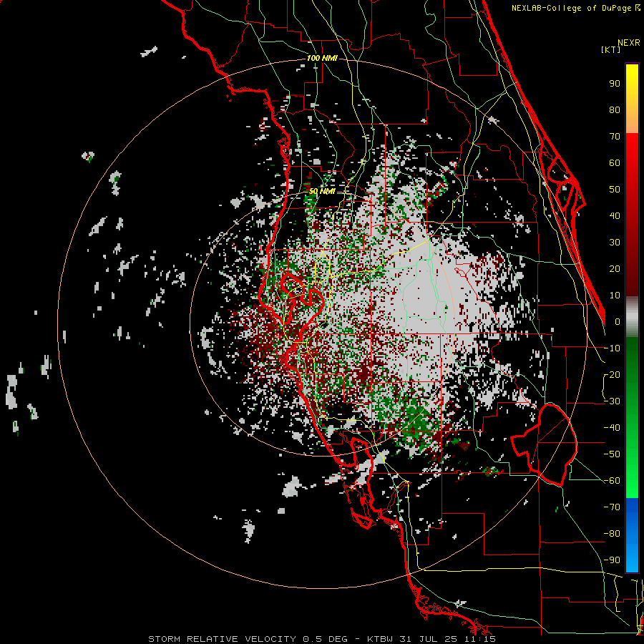The width and height of the screenshot is (644, 644).
Task: Click the positive 80 knot scale value
Action: (x=615, y=110)
